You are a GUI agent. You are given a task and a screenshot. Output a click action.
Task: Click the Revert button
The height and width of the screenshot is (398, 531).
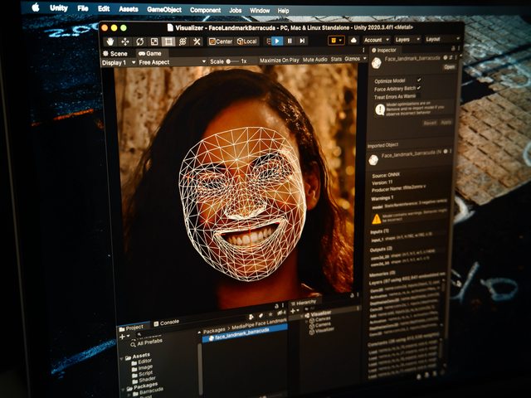[x=430, y=123]
